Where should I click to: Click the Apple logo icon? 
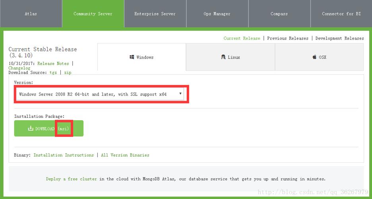click(x=315, y=57)
